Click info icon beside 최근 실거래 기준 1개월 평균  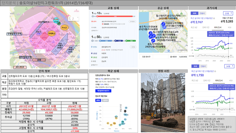click(x=214, y=18)
